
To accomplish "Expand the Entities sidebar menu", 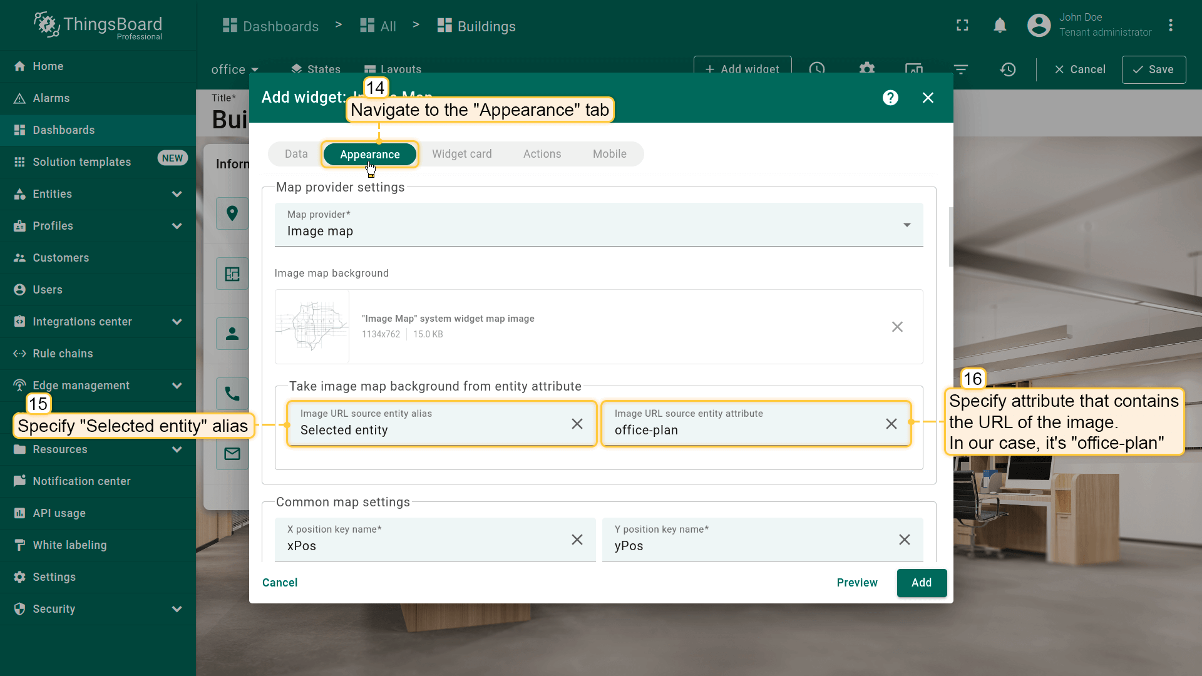I will (x=177, y=194).
